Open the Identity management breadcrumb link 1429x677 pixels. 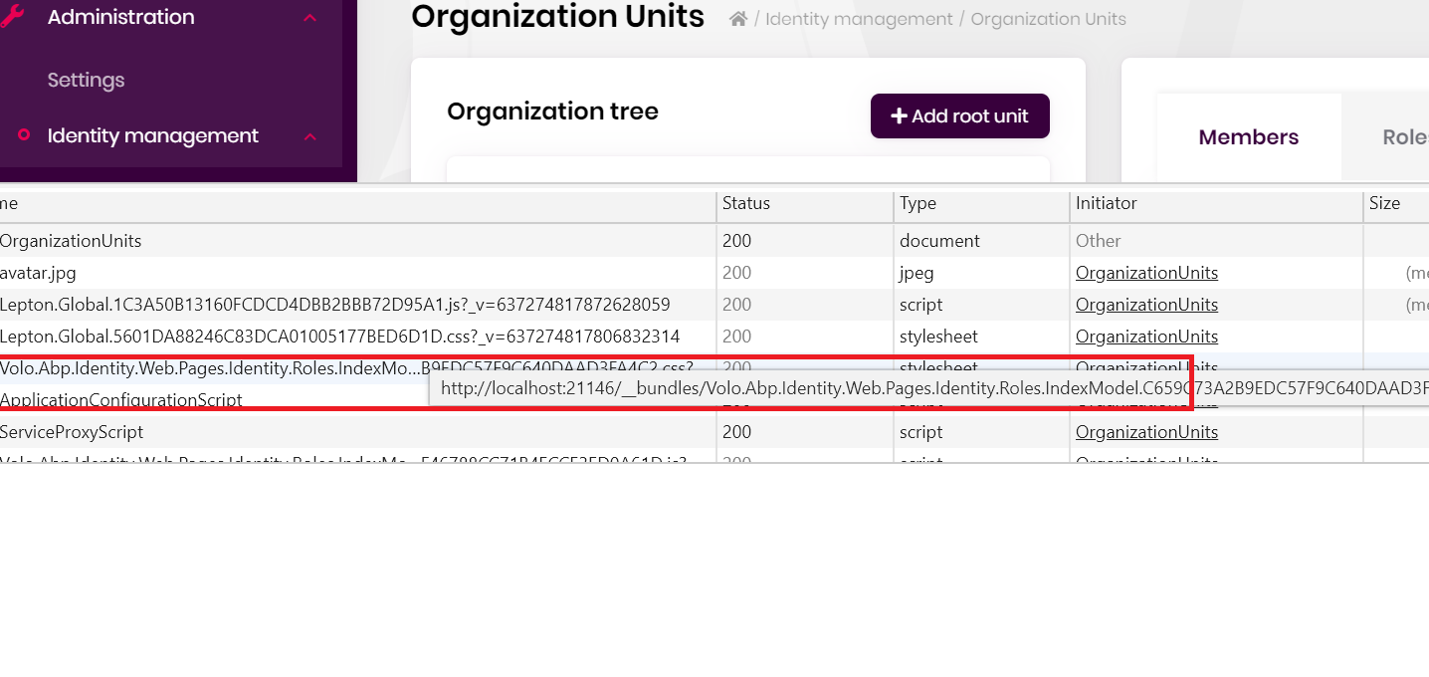click(859, 19)
